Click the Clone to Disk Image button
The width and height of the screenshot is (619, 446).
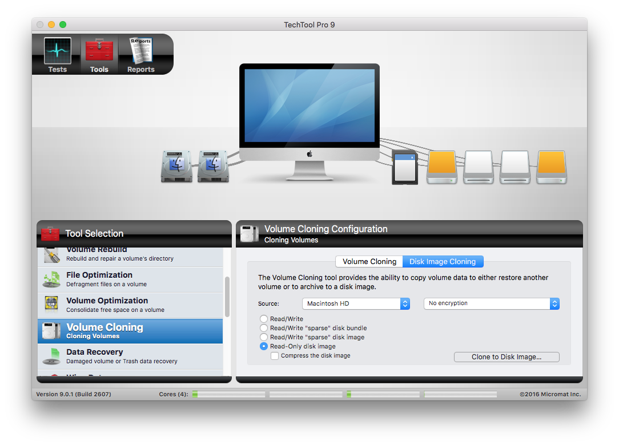pos(507,357)
